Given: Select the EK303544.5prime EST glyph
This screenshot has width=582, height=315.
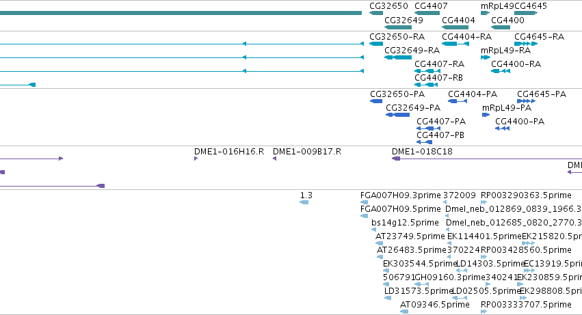Looking at the screenshot, I should [386, 271].
